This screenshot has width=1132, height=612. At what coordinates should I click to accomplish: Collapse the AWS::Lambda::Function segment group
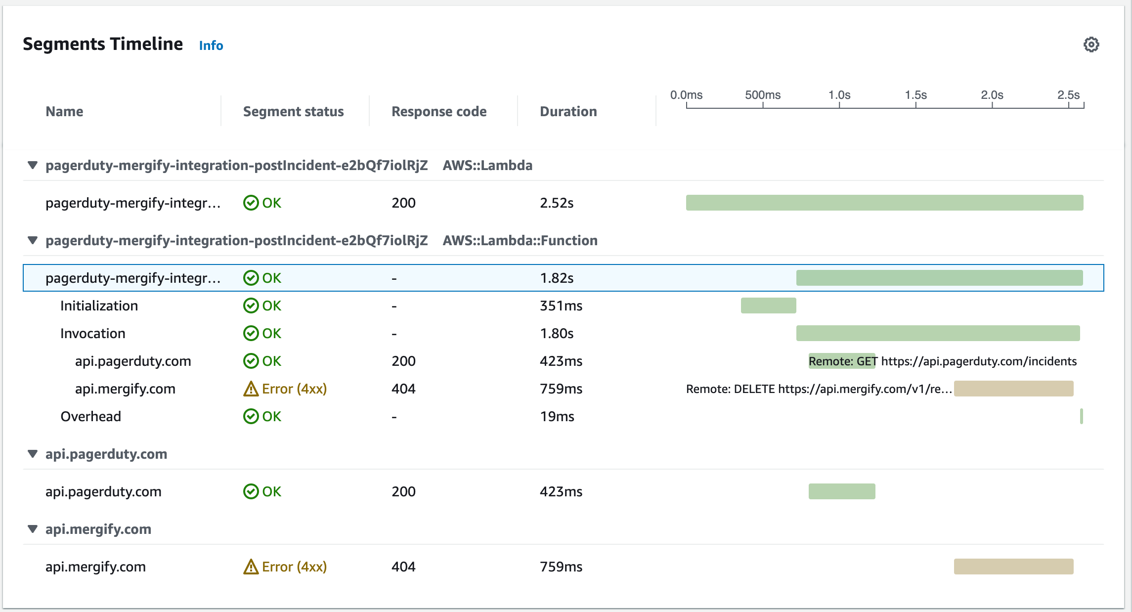click(x=33, y=240)
